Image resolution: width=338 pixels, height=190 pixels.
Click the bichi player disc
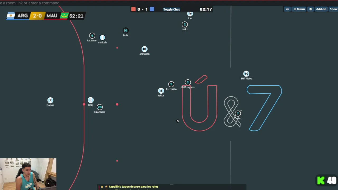[125, 30]
